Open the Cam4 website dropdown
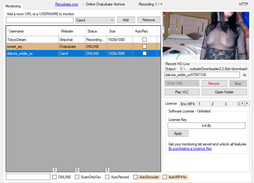 95,20
